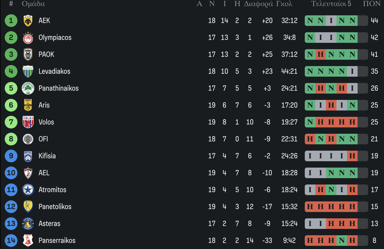Click the Kifisia club crest
384x249 pixels.
point(28,156)
